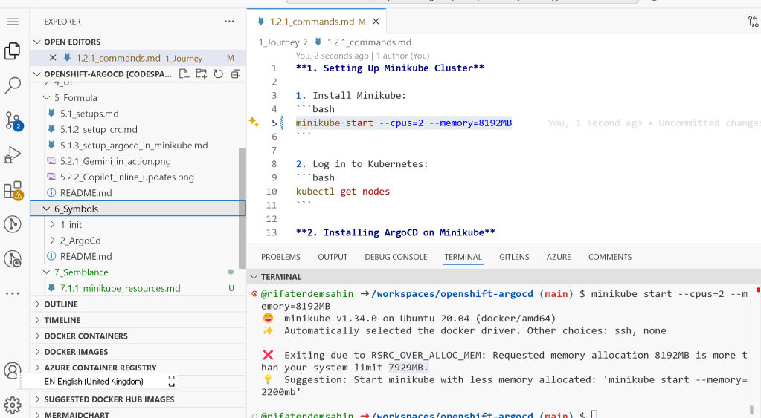The image size is (761, 418).
Task: Switch to the Comments panel tab
Action: (610, 257)
